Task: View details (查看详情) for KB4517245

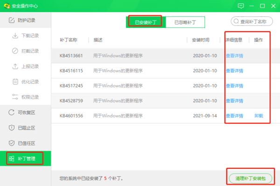Action: (234, 86)
